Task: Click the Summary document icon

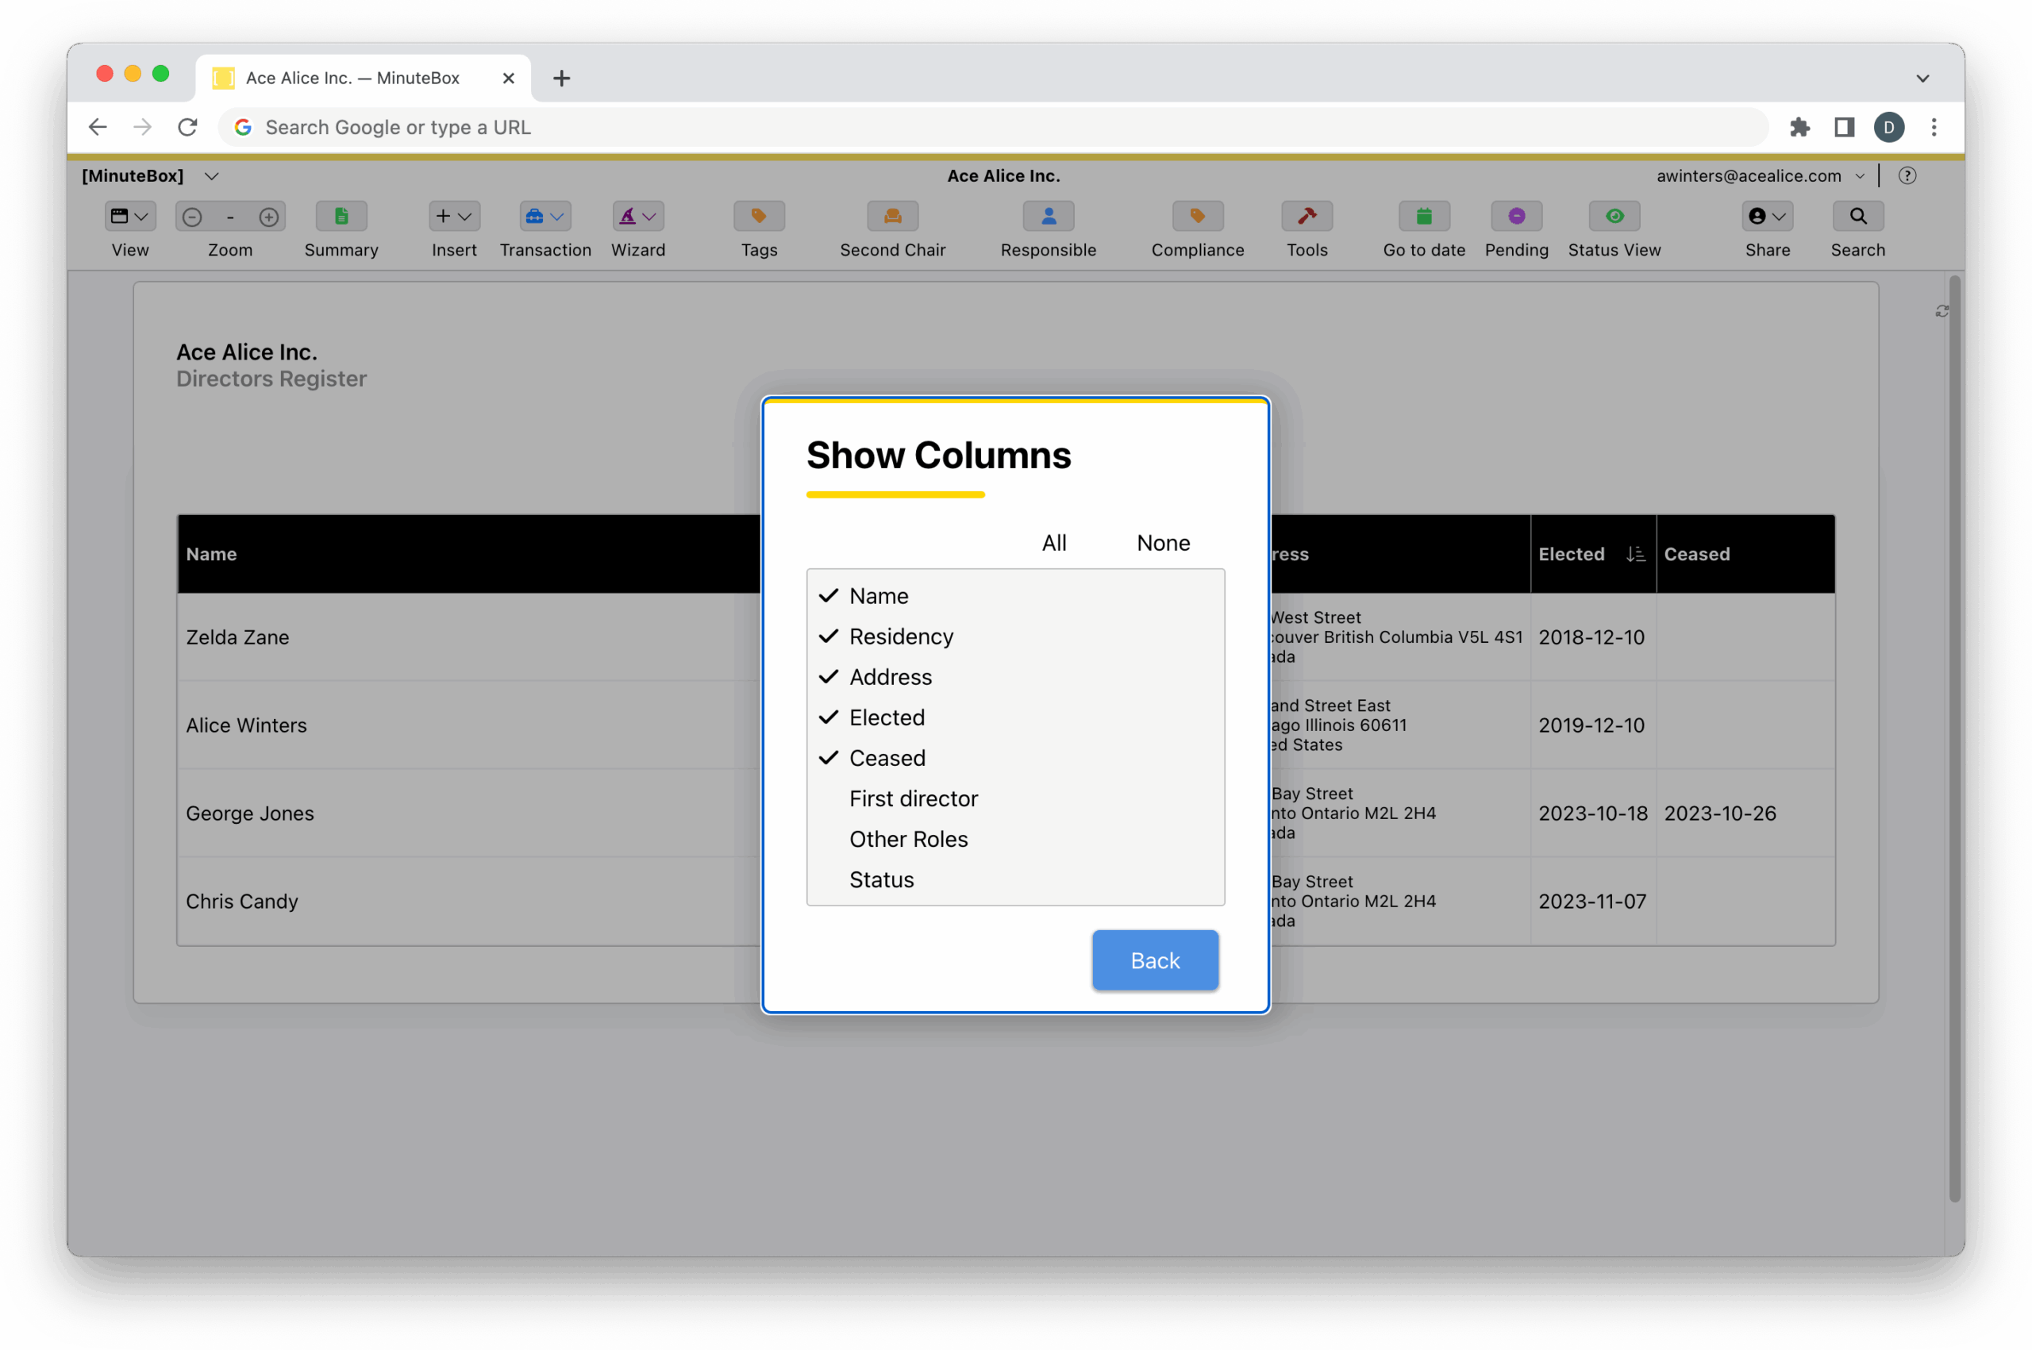Action: click(x=341, y=216)
